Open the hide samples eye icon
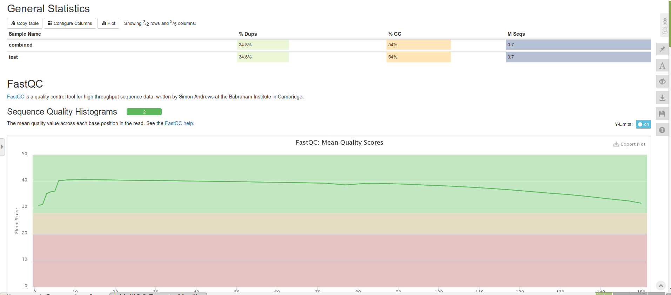 point(662,82)
